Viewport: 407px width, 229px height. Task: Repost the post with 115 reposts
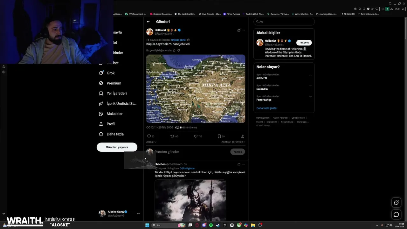pyautogui.click(x=172, y=136)
